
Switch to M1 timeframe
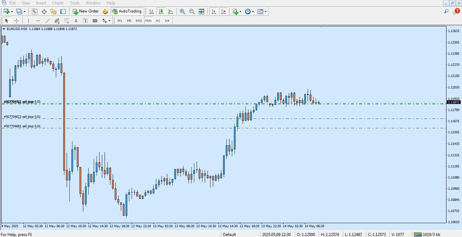[x=120, y=21]
